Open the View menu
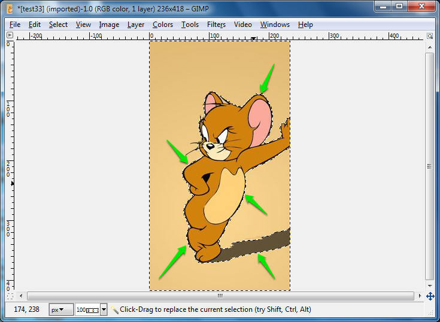This screenshot has height=322, width=440. [83, 25]
